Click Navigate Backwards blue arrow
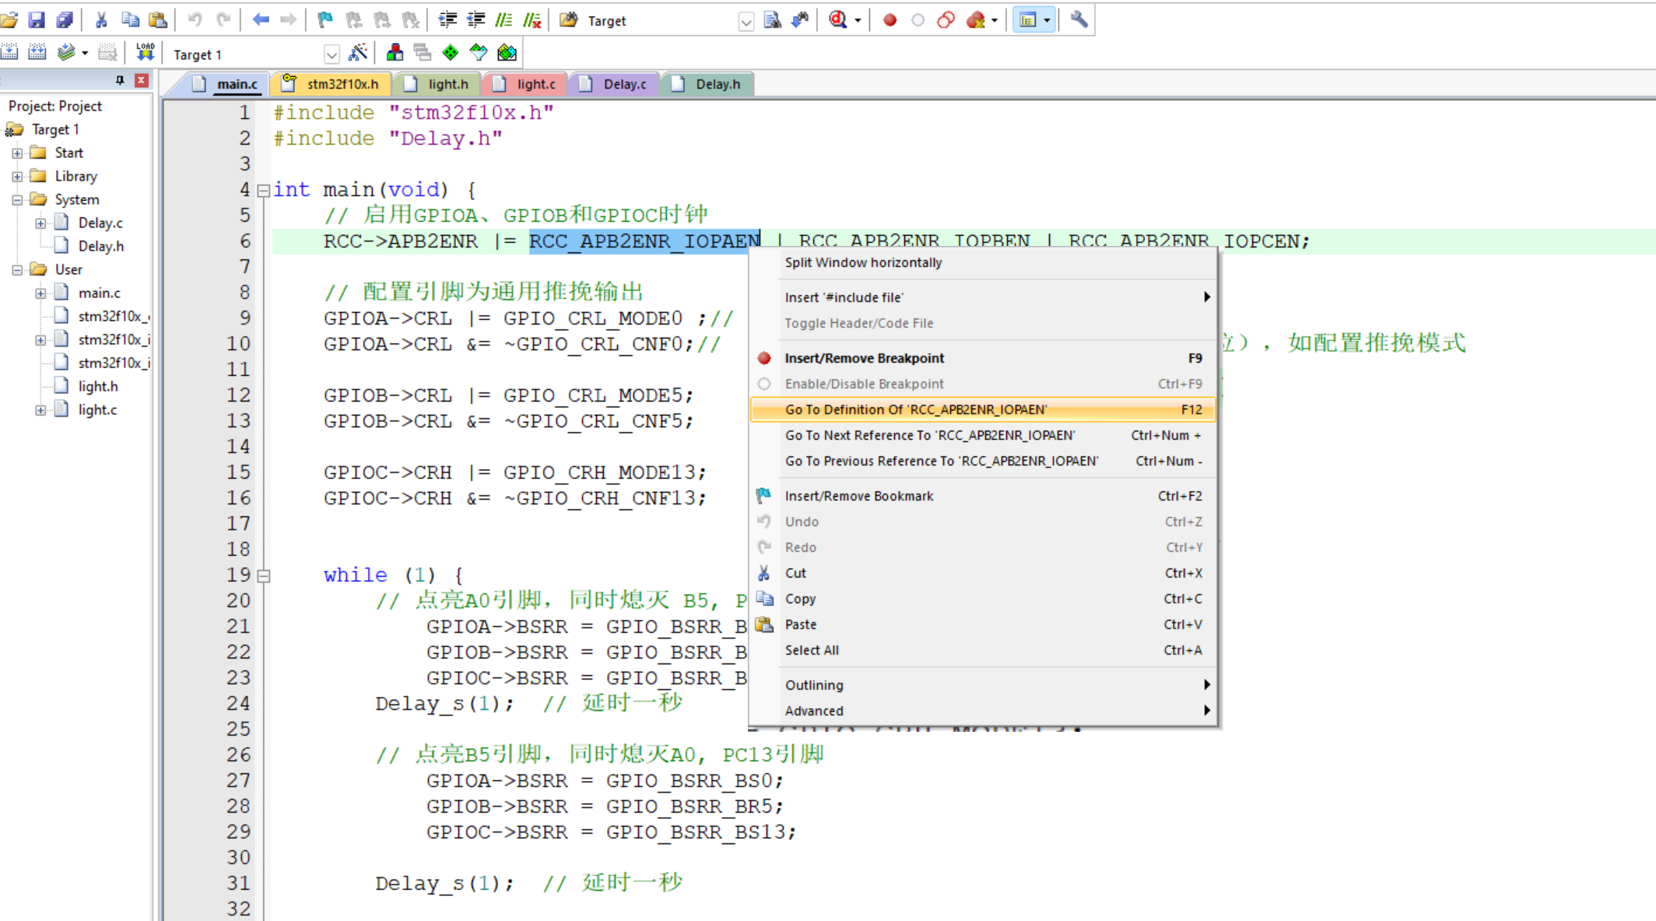Viewport: 1656px width, 921px height. (x=261, y=20)
